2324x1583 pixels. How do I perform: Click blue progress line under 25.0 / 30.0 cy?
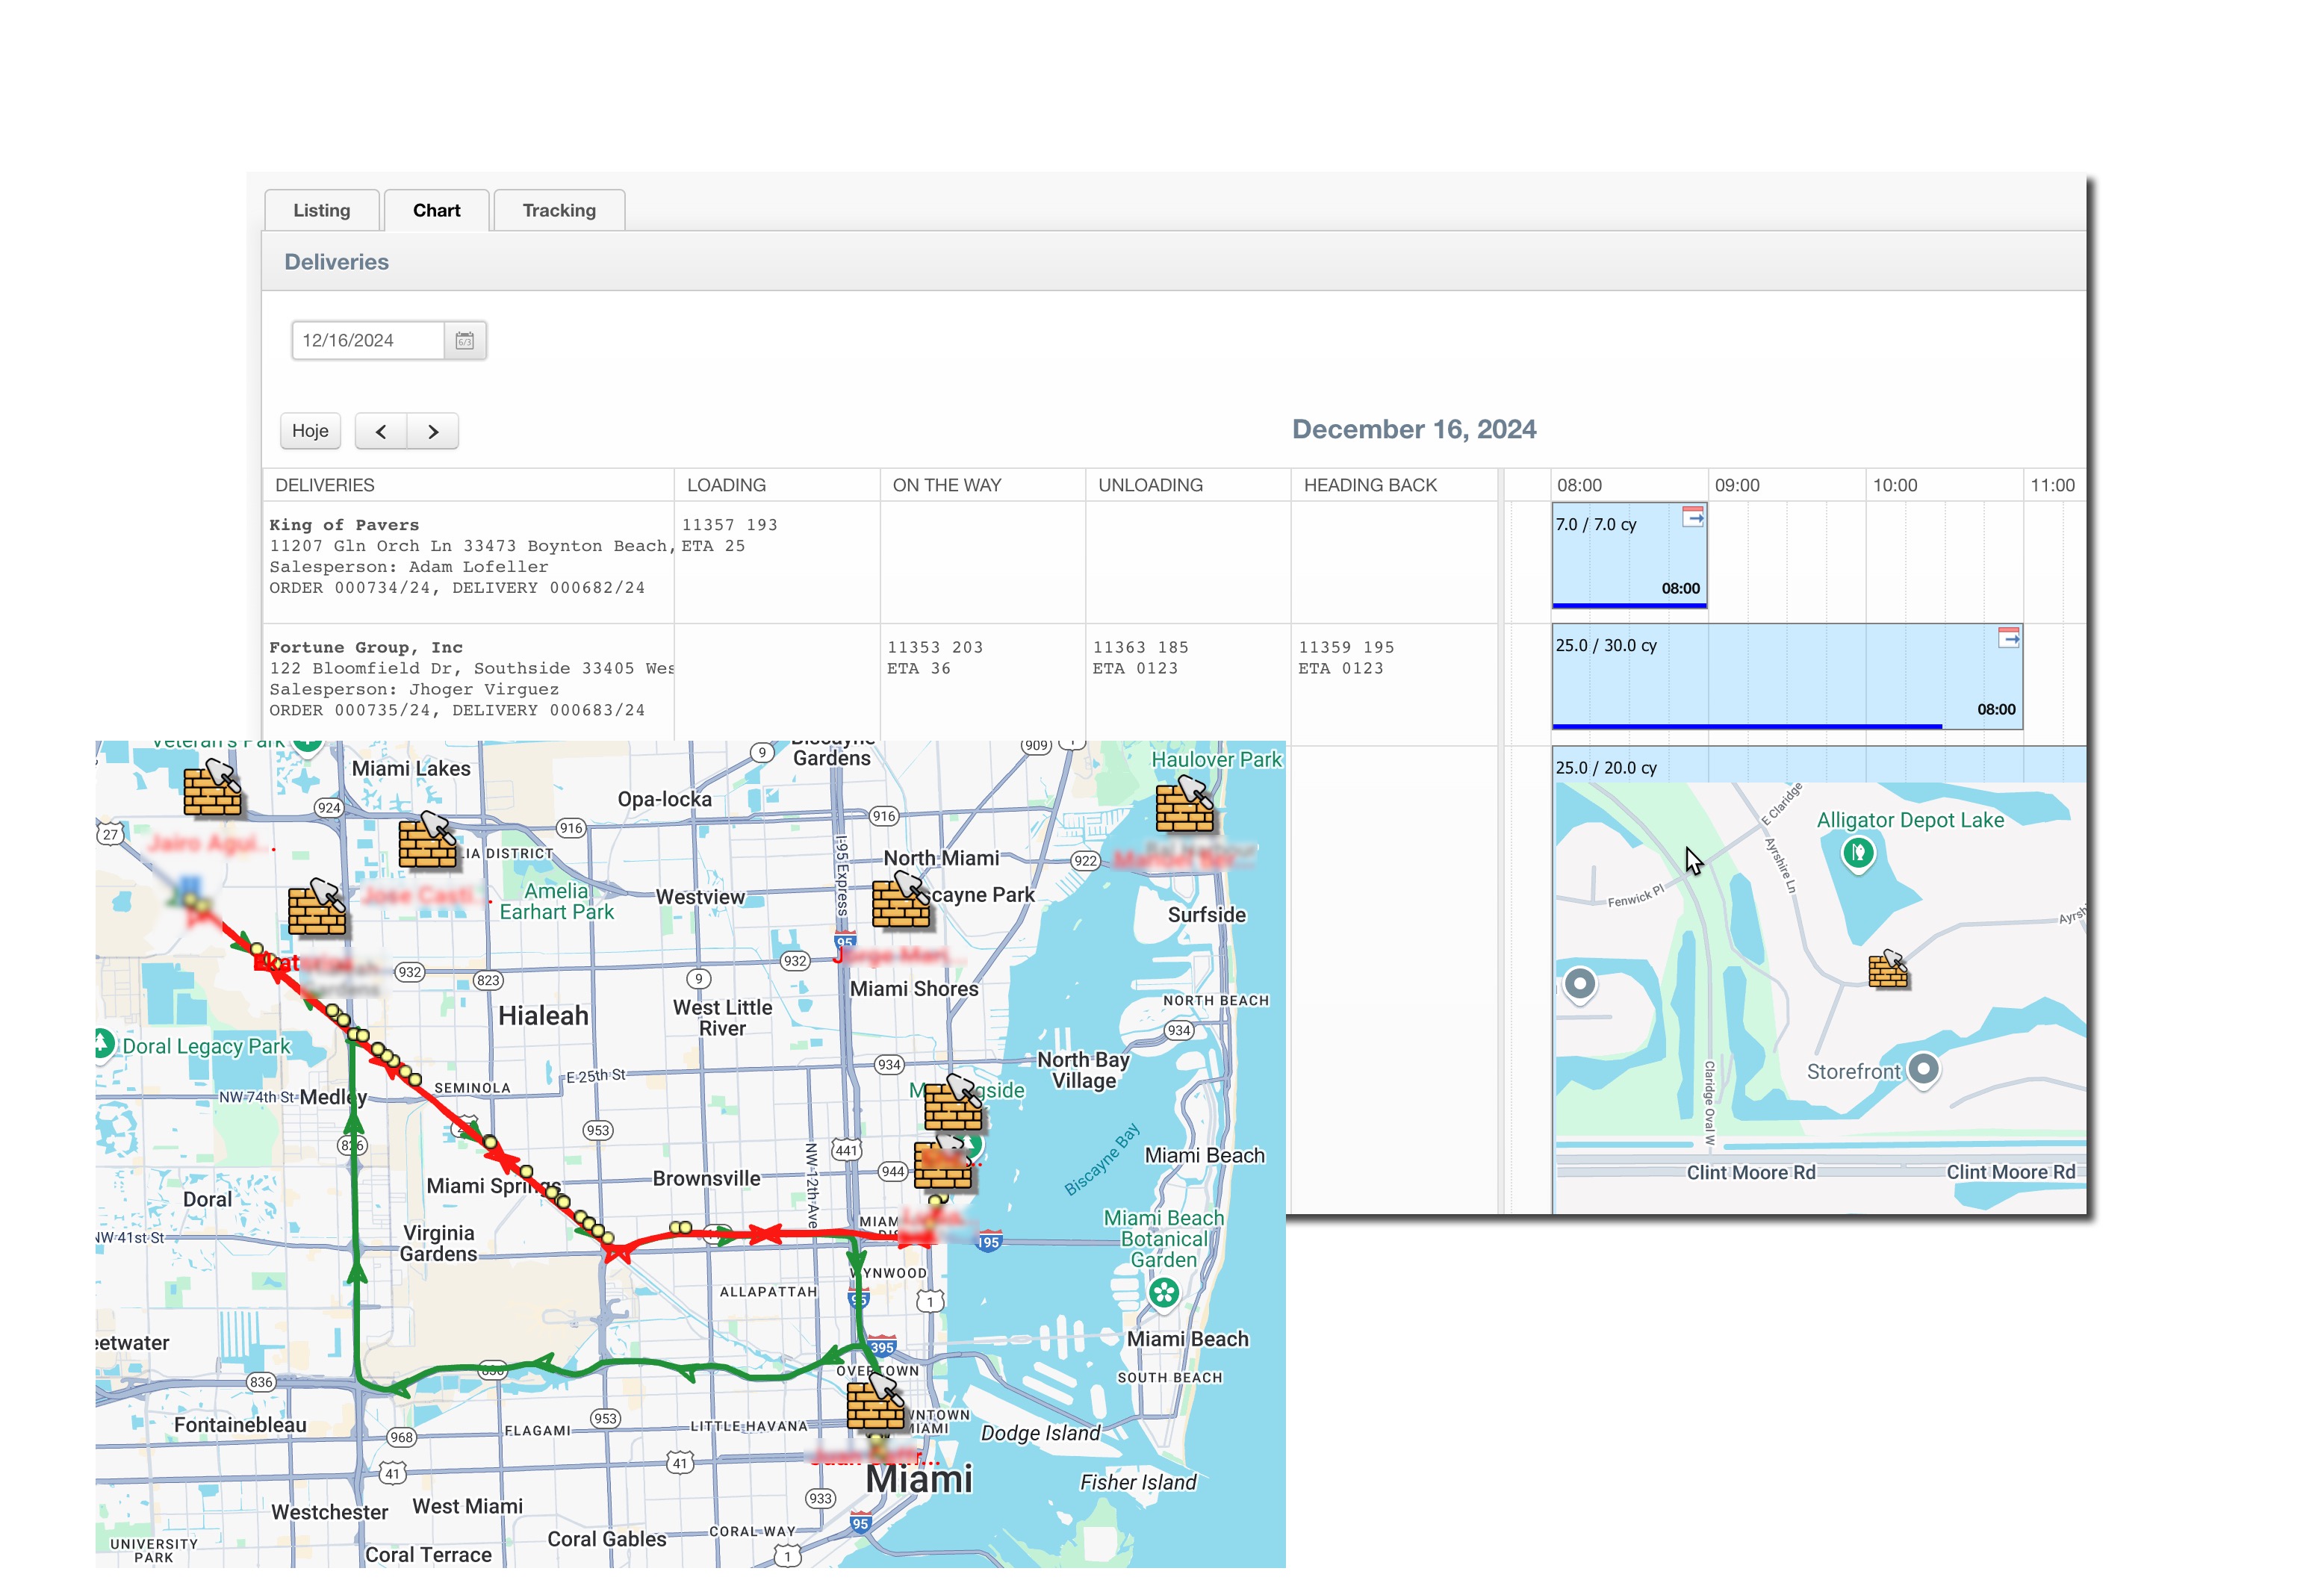point(1747,726)
